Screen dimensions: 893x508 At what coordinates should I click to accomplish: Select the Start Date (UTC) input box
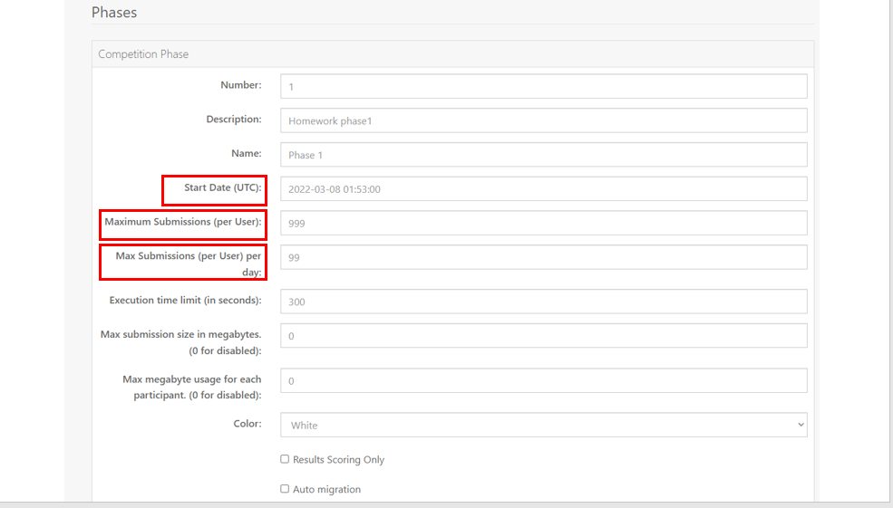point(544,189)
